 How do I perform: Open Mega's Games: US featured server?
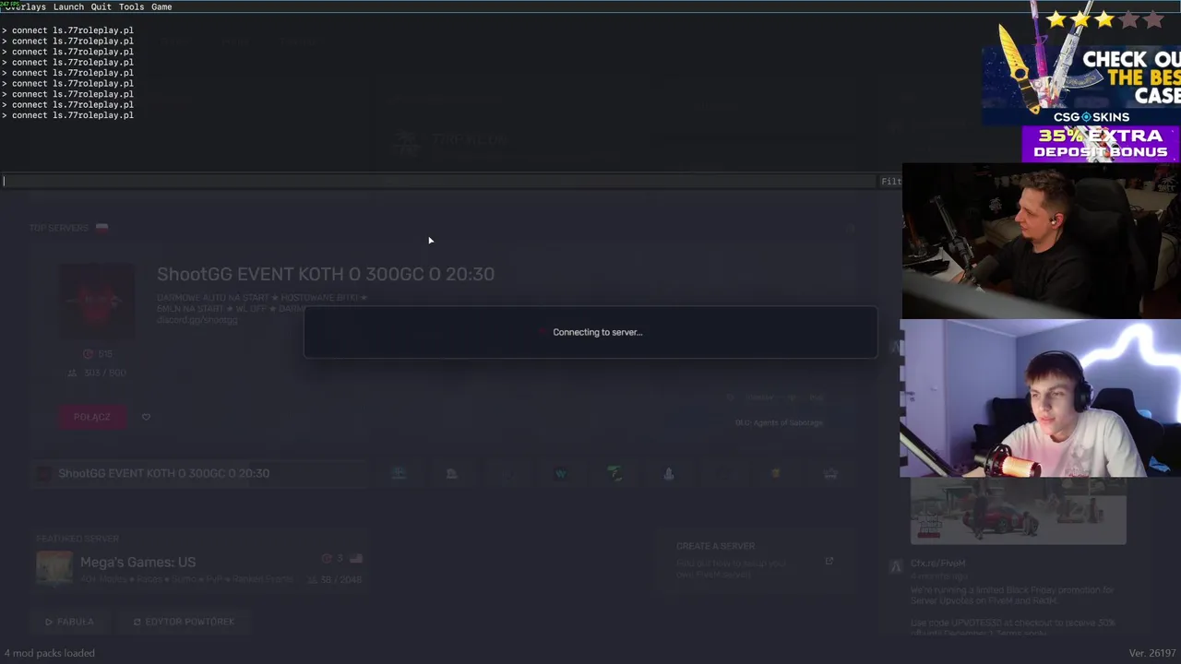click(x=199, y=569)
